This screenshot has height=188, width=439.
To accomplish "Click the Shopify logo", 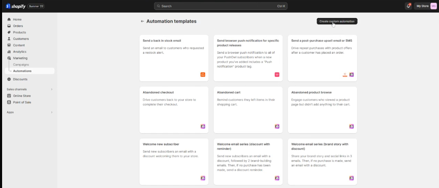I will coord(15,6).
